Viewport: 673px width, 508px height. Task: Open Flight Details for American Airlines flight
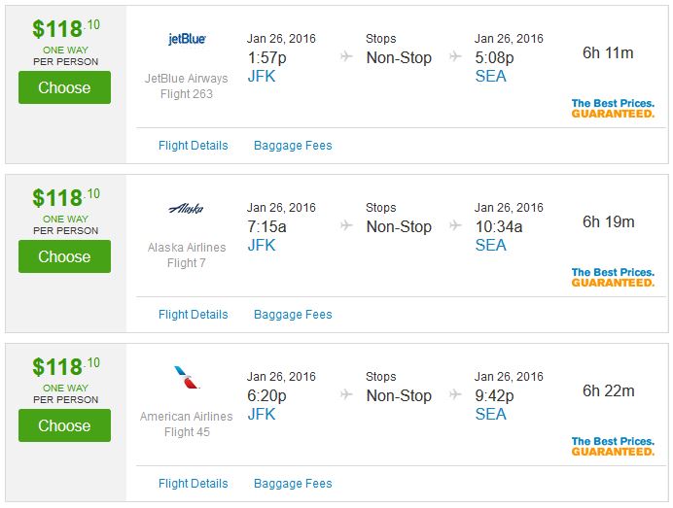[x=194, y=484]
